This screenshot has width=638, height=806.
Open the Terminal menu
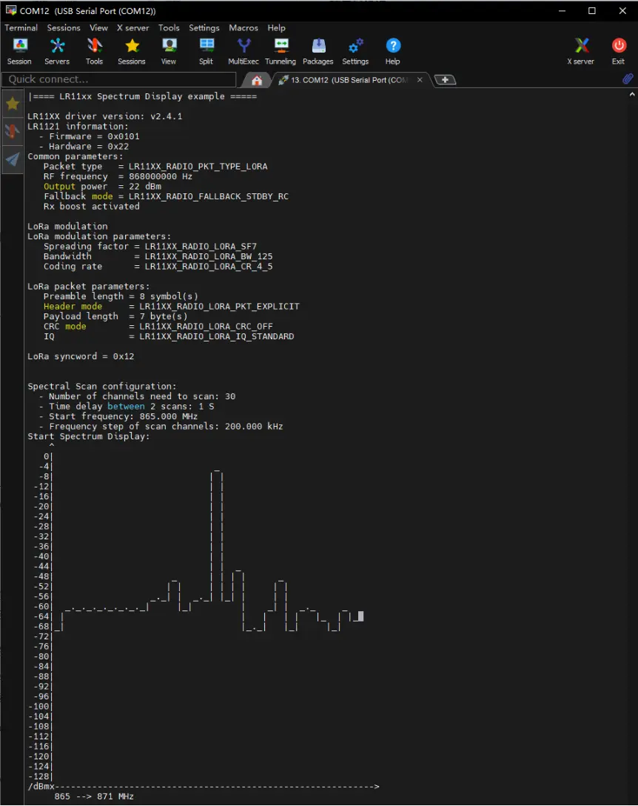coord(21,27)
